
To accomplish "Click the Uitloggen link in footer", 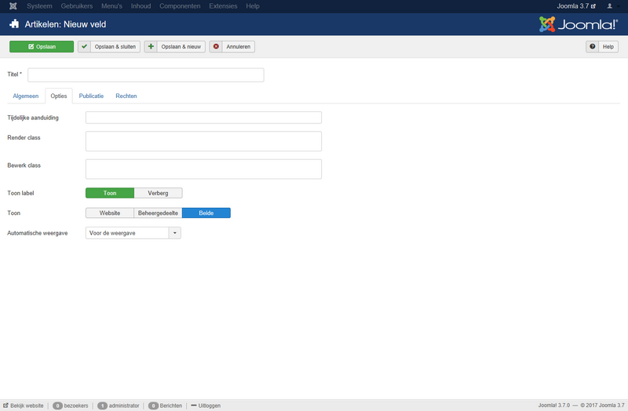I will point(210,406).
